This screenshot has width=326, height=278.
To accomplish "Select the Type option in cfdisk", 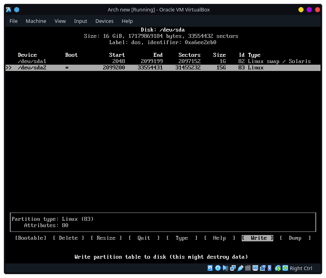I will click(x=182, y=238).
